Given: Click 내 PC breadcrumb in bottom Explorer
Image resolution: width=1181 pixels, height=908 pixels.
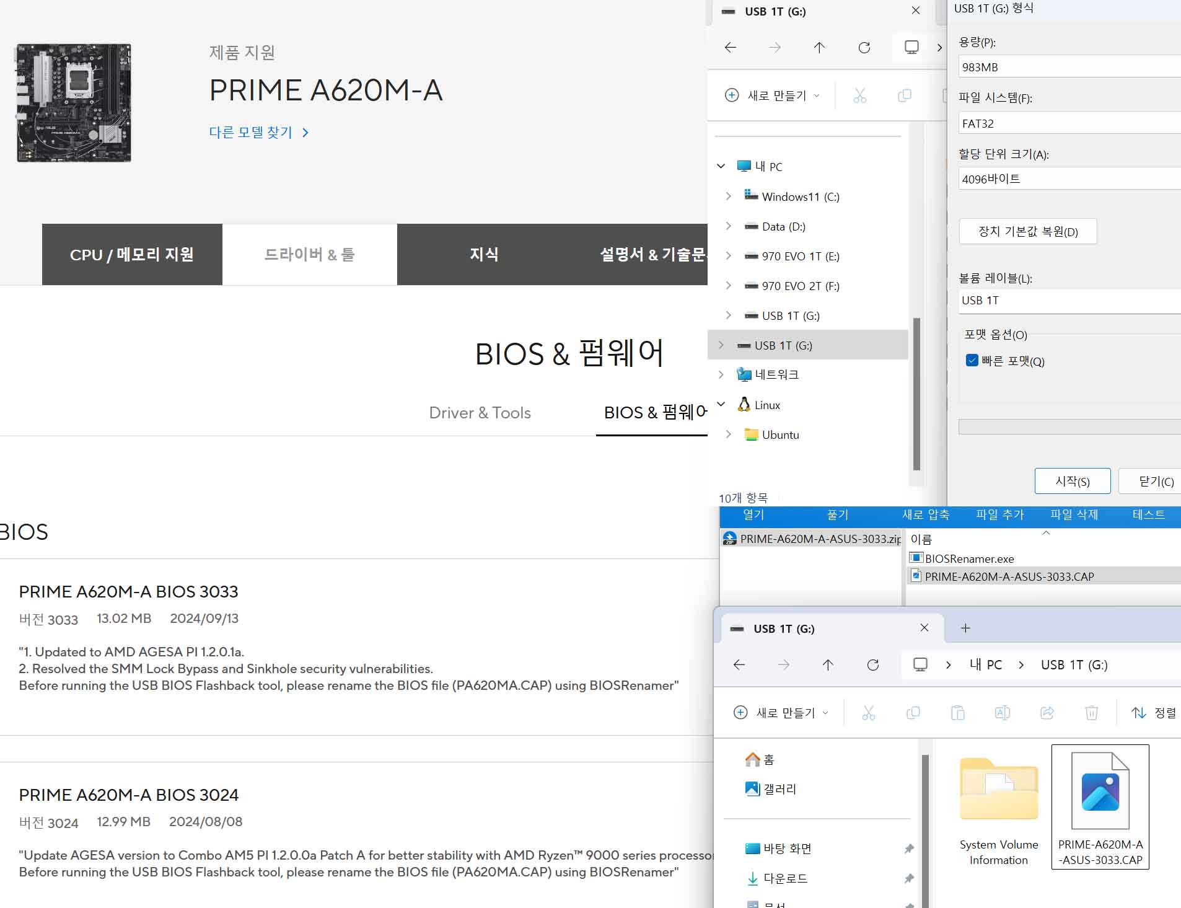Looking at the screenshot, I should tap(985, 664).
